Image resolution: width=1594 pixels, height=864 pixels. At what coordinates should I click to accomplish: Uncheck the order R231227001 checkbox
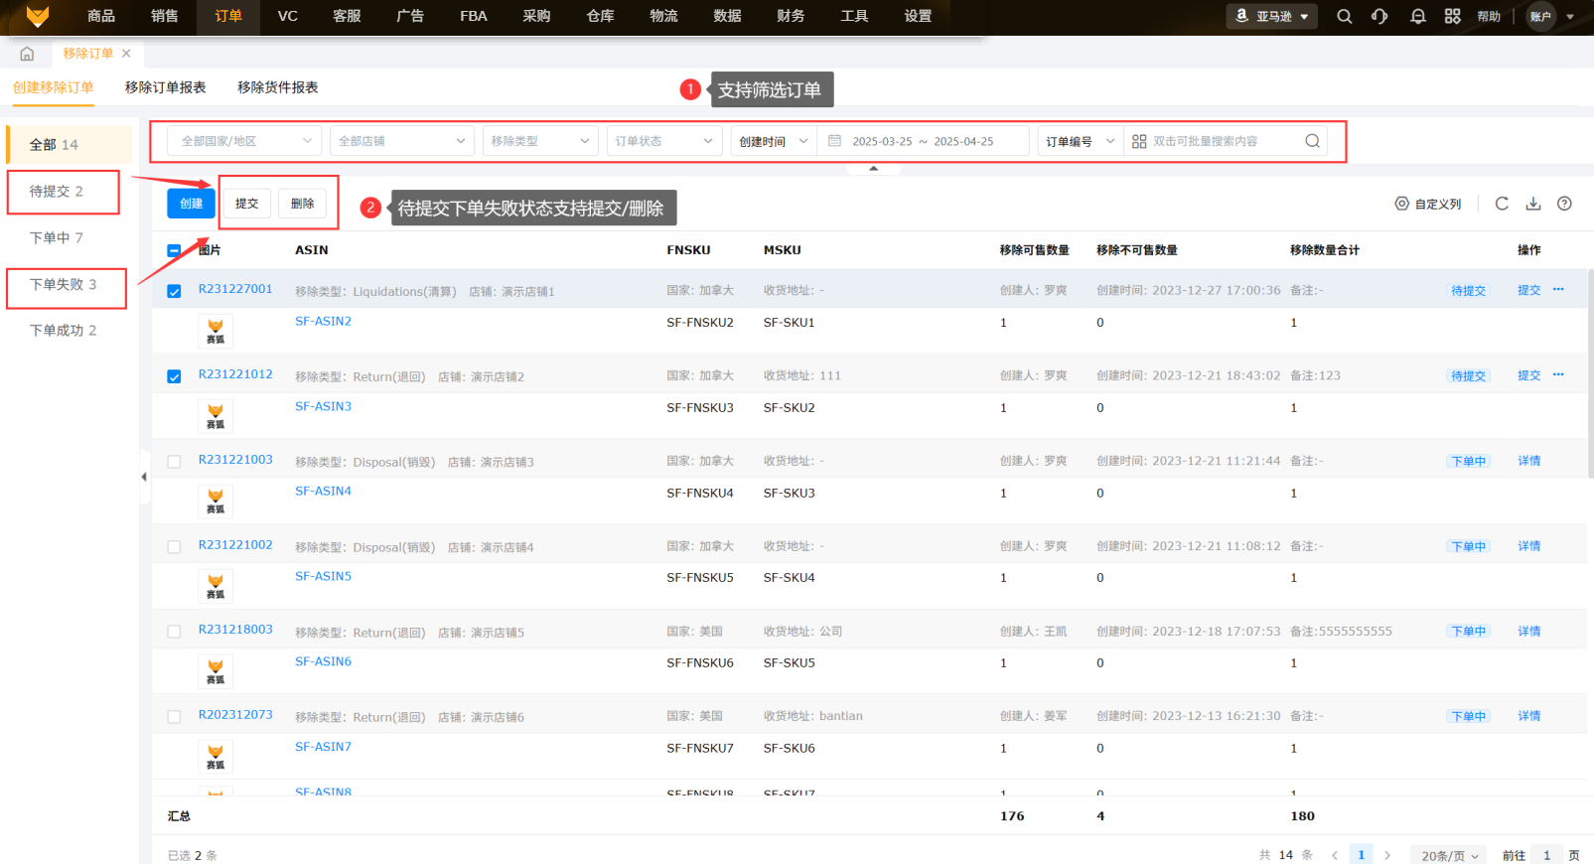click(174, 291)
